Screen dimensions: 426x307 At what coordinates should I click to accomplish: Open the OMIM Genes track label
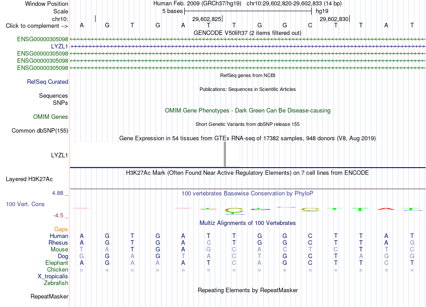[51, 117]
